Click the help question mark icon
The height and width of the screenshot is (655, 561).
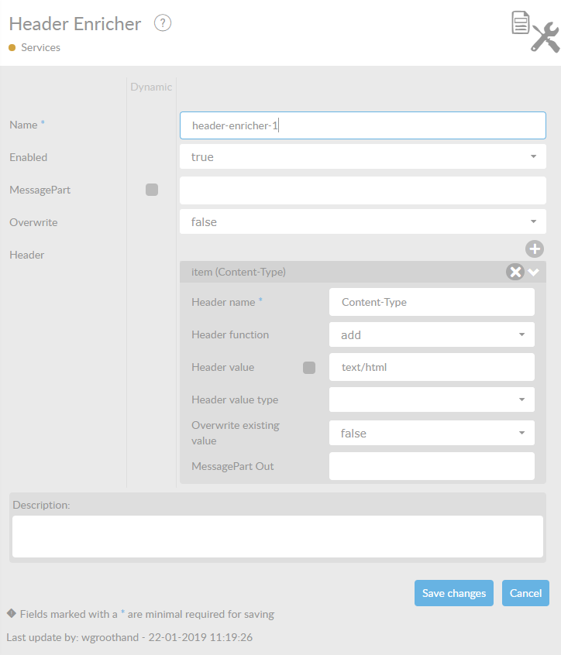[x=162, y=23]
